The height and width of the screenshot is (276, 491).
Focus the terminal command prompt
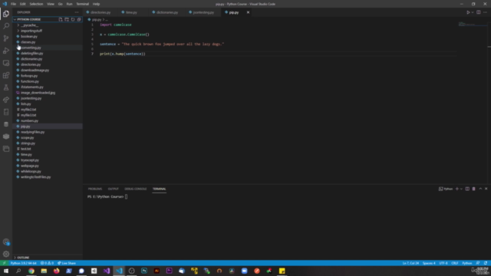126,197
